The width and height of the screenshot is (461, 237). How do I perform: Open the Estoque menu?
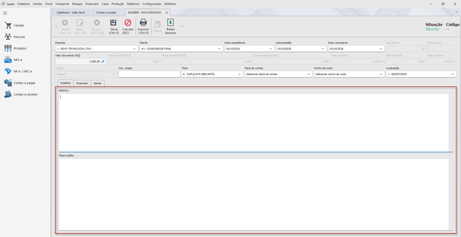77,4
